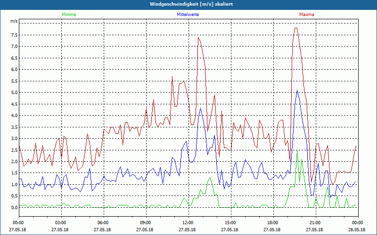Click the 5,0 y-axis value
The height and width of the screenshot is (235, 377).
[14, 93]
